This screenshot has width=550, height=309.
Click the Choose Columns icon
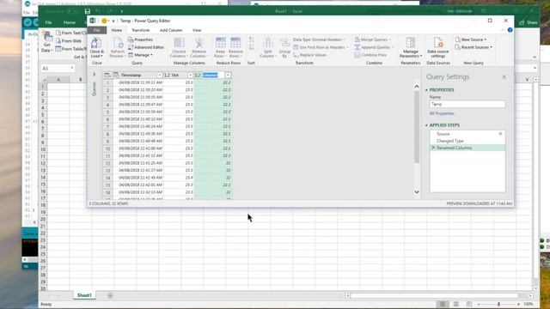click(x=179, y=44)
